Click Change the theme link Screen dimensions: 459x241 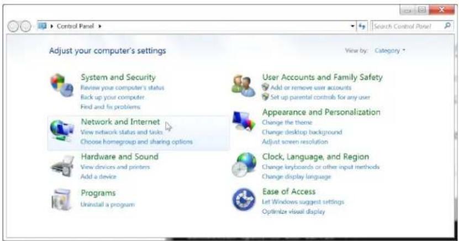287,122
